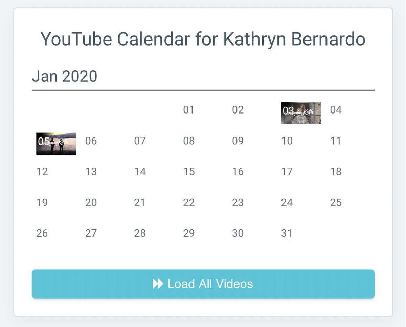The image size is (406, 327).
Task: Select day 20 in the calendar
Action: pos(91,203)
